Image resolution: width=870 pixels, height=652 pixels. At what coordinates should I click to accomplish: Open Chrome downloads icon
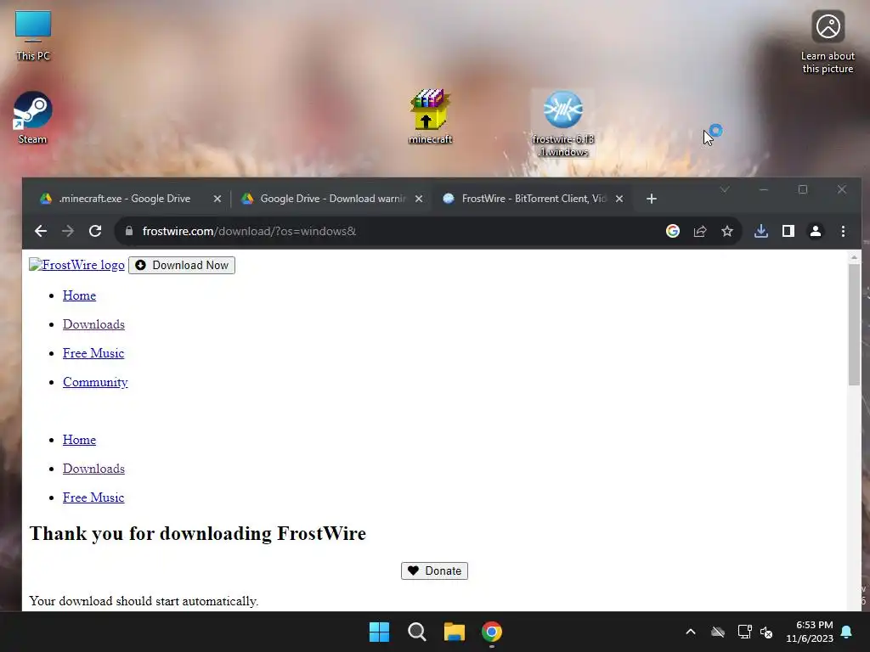761,231
